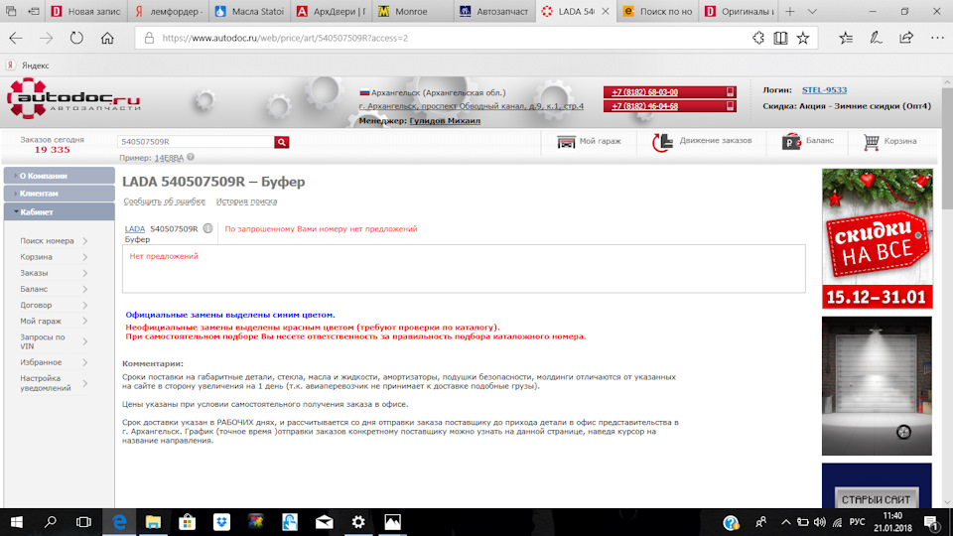The width and height of the screenshot is (953, 536).
Task: Switch to АрхДвери tab
Action: 332,12
